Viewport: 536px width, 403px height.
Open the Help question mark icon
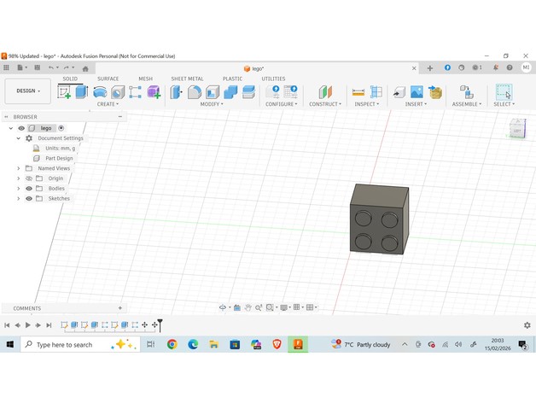(510, 67)
